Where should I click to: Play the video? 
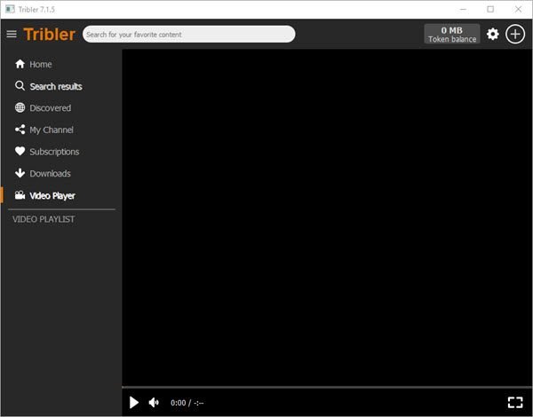(x=134, y=403)
